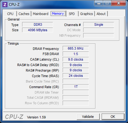Switch to the SPD tab
The width and height of the screenshot is (128, 123).
point(72,14)
